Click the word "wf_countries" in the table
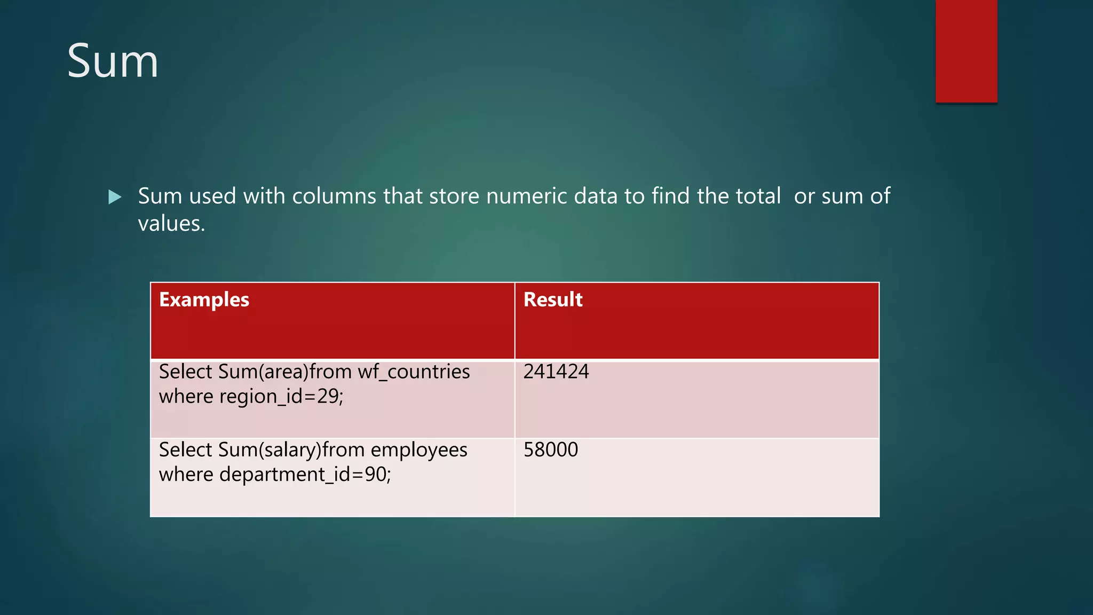Viewport: 1093px width, 615px height. 414,372
